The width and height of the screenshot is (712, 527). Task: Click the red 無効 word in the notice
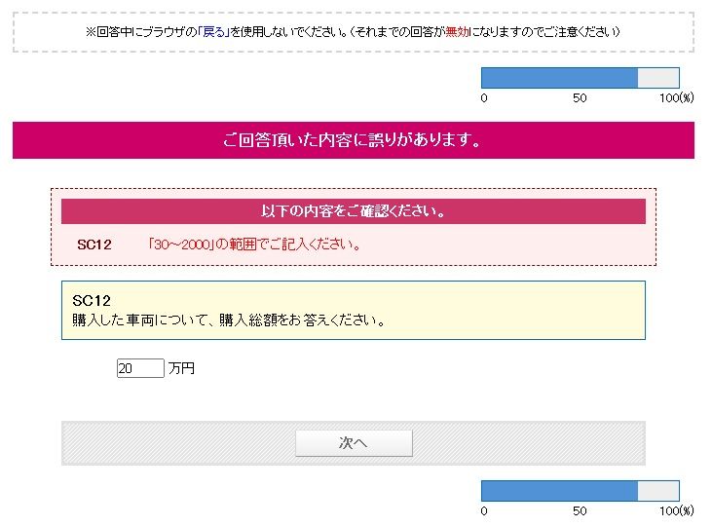coord(457,32)
